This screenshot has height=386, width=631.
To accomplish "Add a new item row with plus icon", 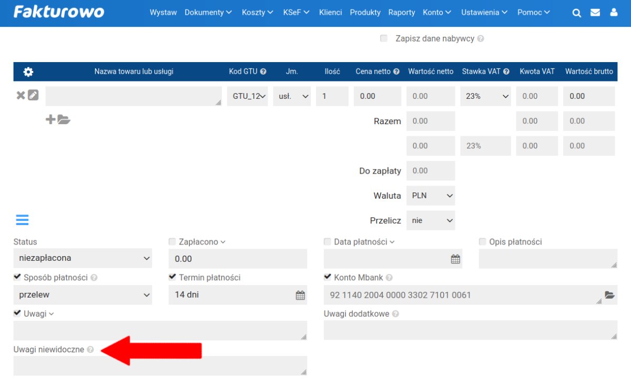I will pyautogui.click(x=50, y=120).
